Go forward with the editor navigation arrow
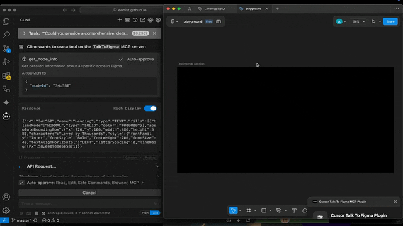Image resolution: width=403 pixels, height=226 pixels. 73,10
